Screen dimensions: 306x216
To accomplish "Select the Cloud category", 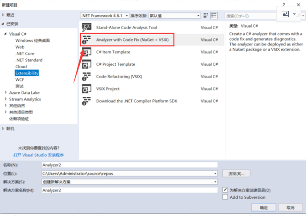I will point(21,67).
